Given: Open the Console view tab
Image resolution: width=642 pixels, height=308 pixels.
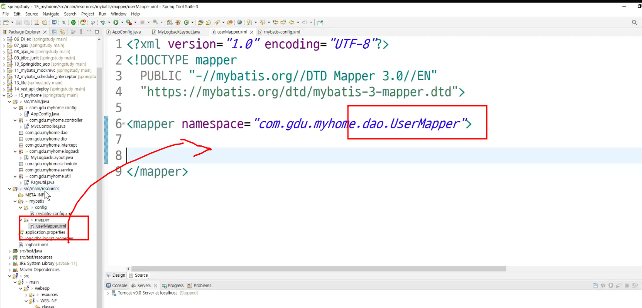Looking at the screenshot, I should click(x=117, y=286).
